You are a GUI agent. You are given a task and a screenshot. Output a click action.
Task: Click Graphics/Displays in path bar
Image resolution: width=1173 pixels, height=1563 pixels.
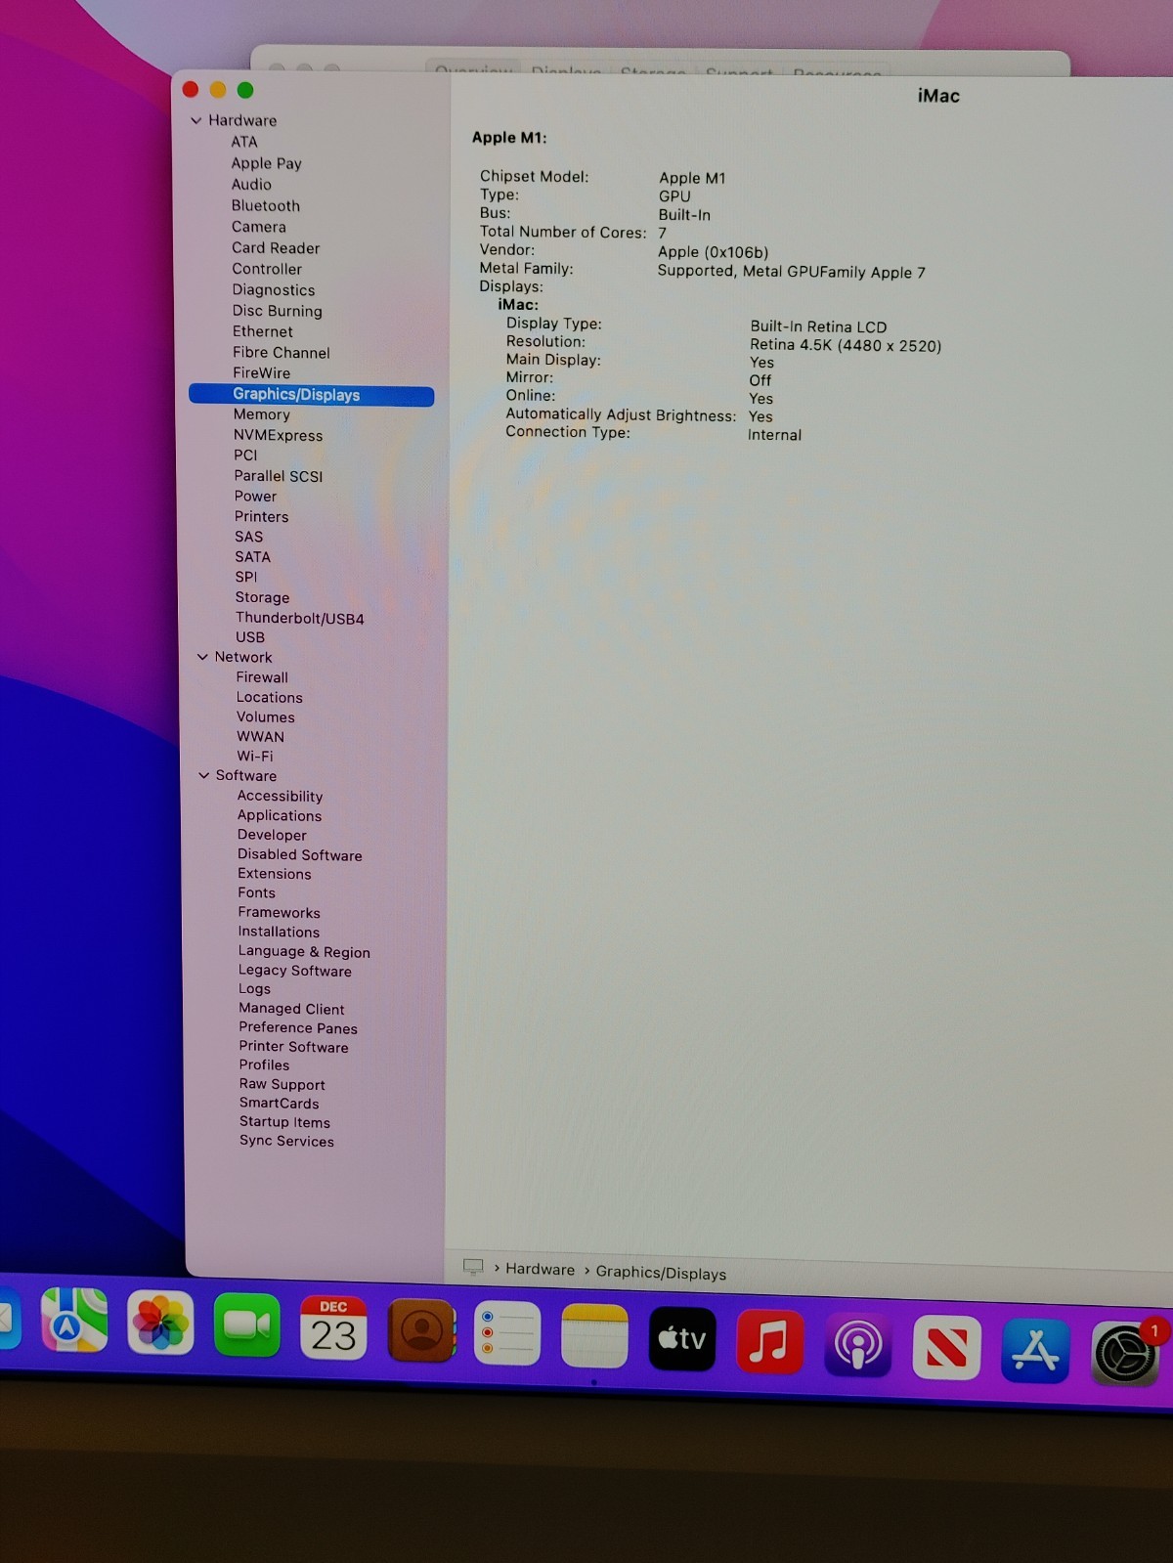(662, 1274)
